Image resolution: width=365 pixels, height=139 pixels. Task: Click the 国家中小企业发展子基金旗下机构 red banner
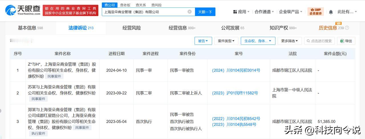[70, 11]
